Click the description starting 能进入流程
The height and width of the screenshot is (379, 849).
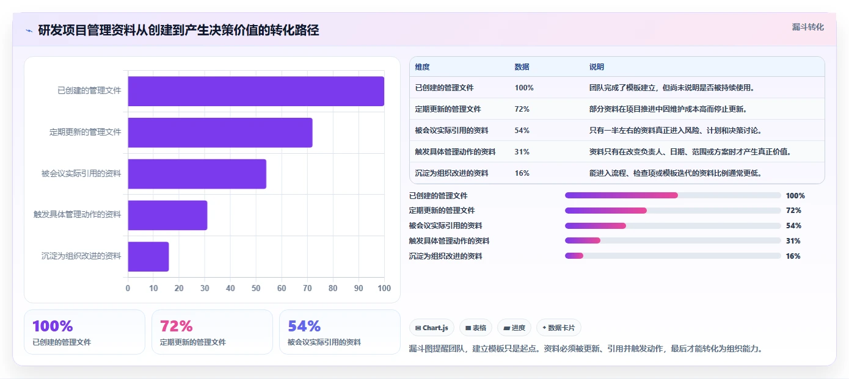point(676,173)
